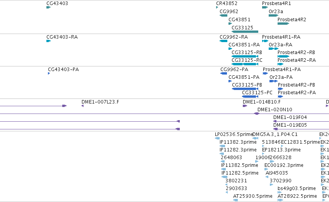
Task: Open the CG43851-PA protein label
Action: pos(244,77)
